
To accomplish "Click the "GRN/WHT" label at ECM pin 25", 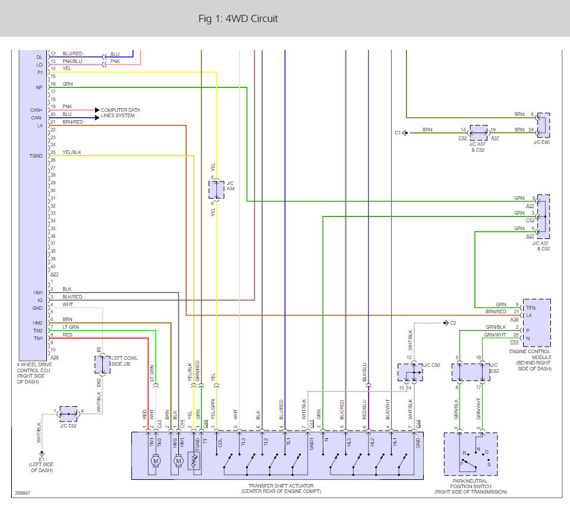I will pyautogui.click(x=495, y=335).
